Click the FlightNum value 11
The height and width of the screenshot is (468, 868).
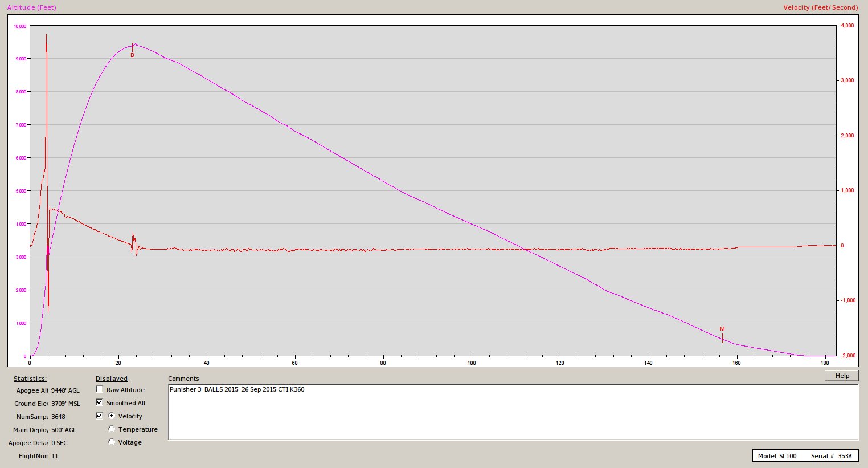click(55, 456)
